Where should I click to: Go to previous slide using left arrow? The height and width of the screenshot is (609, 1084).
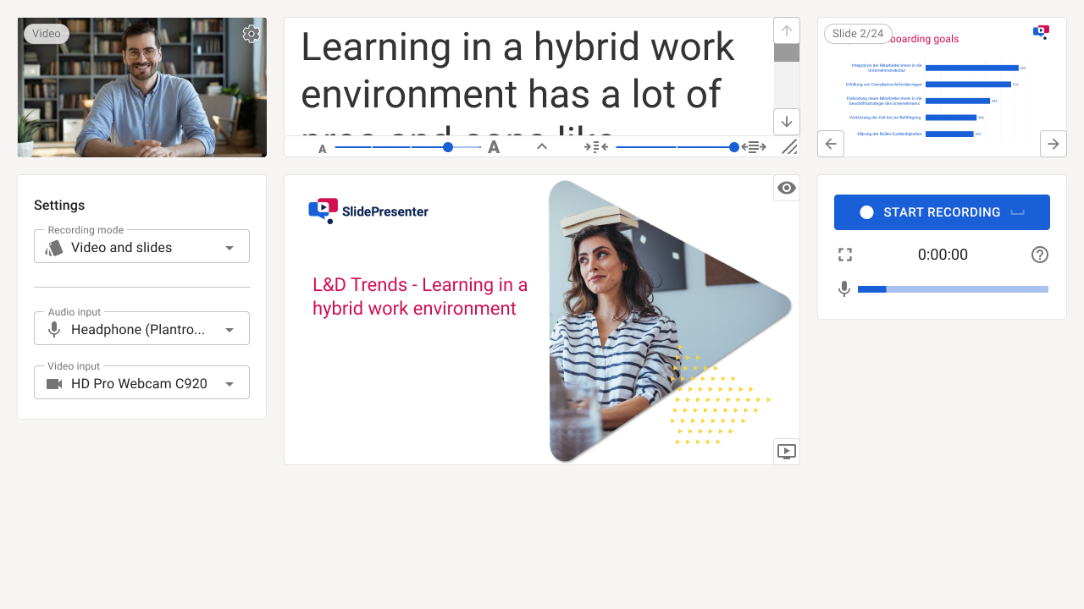831,144
